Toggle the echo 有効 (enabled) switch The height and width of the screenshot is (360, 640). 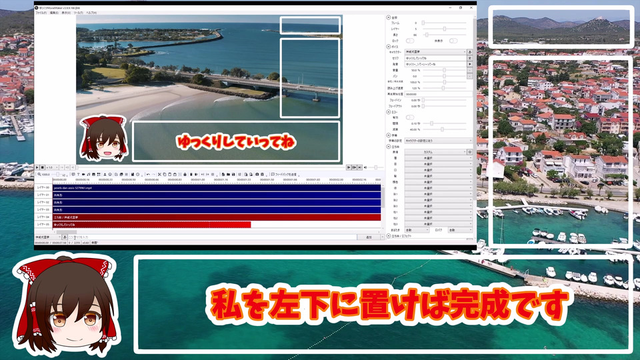(x=410, y=117)
